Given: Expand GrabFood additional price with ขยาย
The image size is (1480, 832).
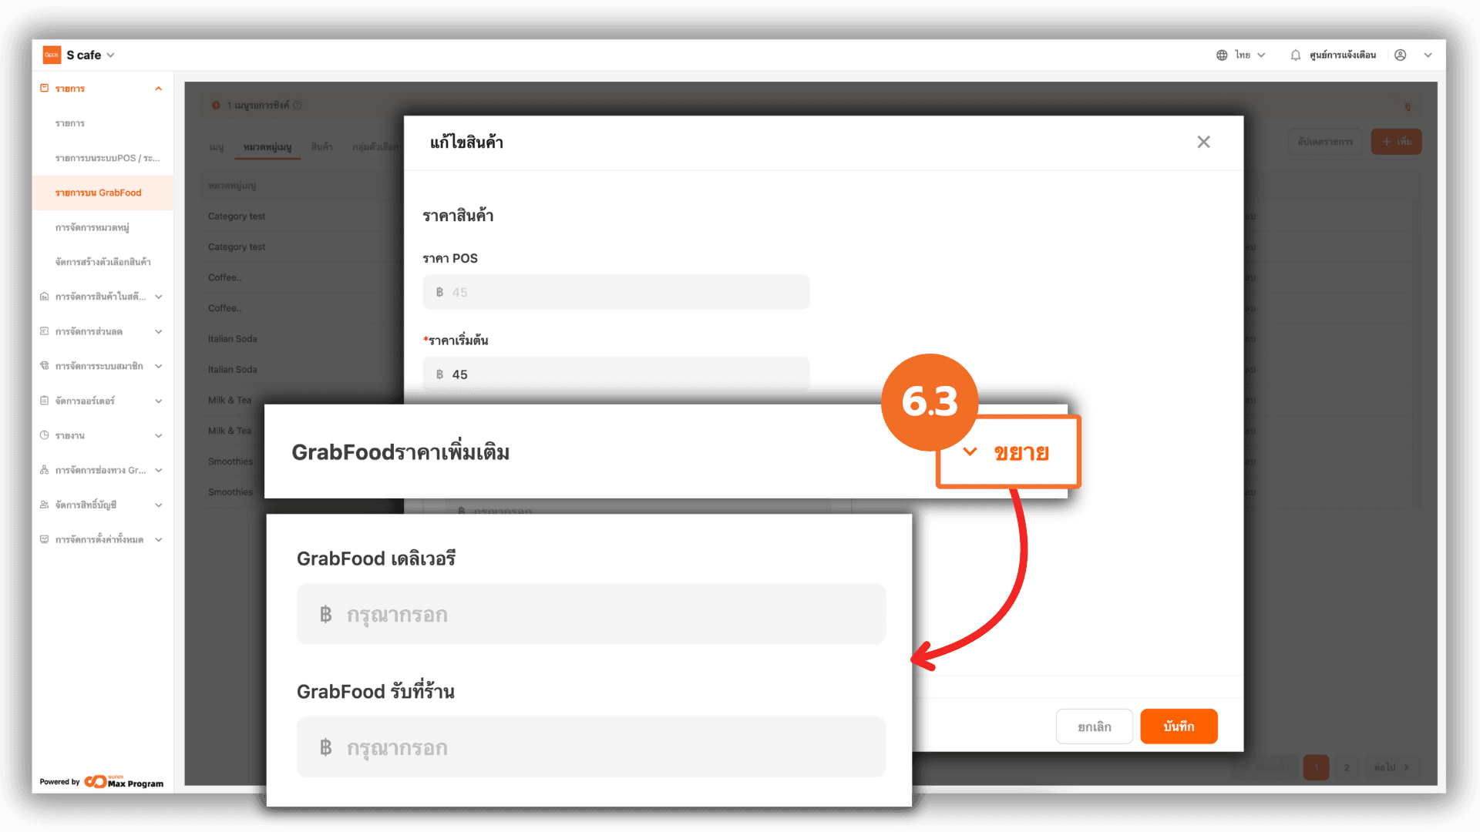Looking at the screenshot, I should pyautogui.click(x=1007, y=452).
